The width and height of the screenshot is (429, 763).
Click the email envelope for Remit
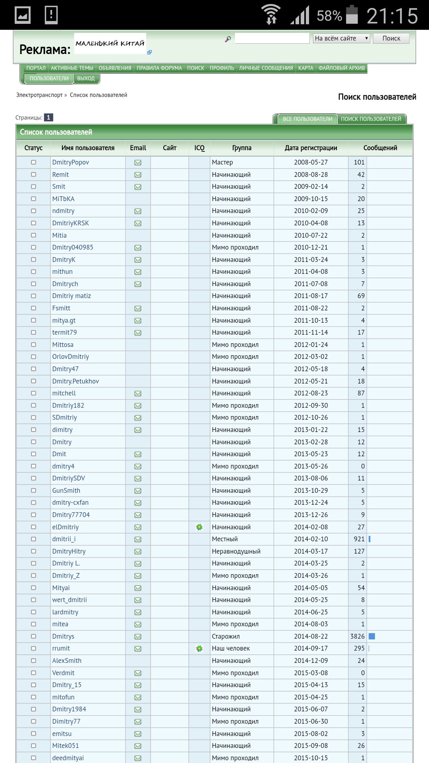(x=138, y=175)
